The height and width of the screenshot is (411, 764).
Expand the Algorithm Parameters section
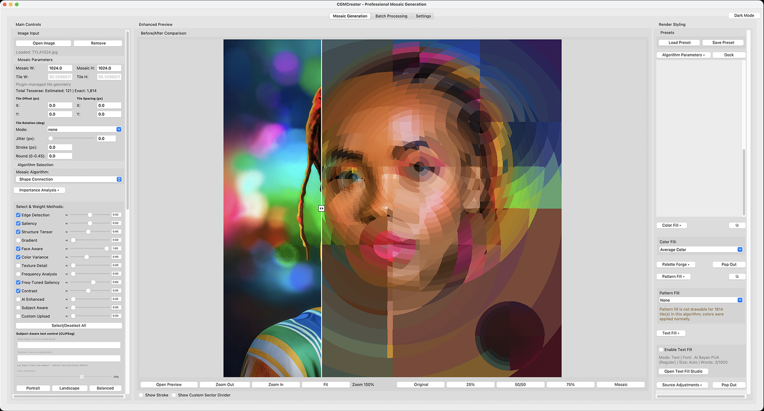click(683, 55)
